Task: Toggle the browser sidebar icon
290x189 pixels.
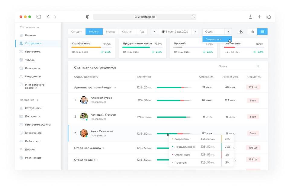Action: [x=39, y=17]
